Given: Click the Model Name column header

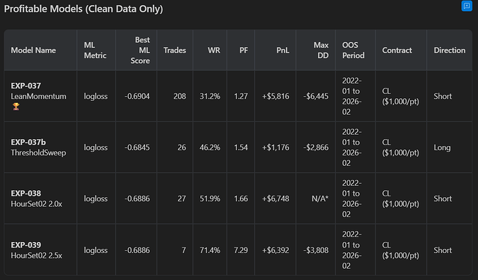Looking at the screenshot, I should tap(33, 50).
